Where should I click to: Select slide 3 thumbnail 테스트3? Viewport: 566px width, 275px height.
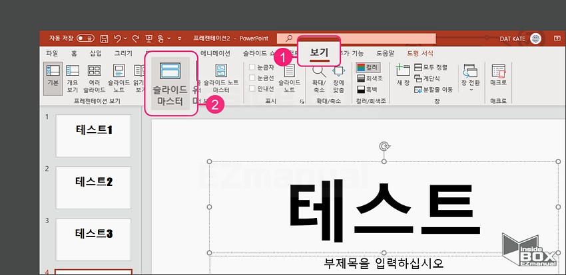[x=93, y=239]
